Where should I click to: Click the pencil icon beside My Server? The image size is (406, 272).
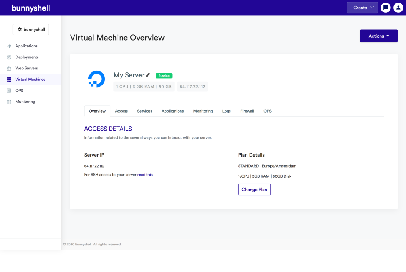148,75
